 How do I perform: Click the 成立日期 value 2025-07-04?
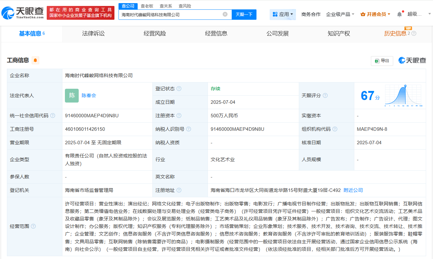(x=223, y=102)
